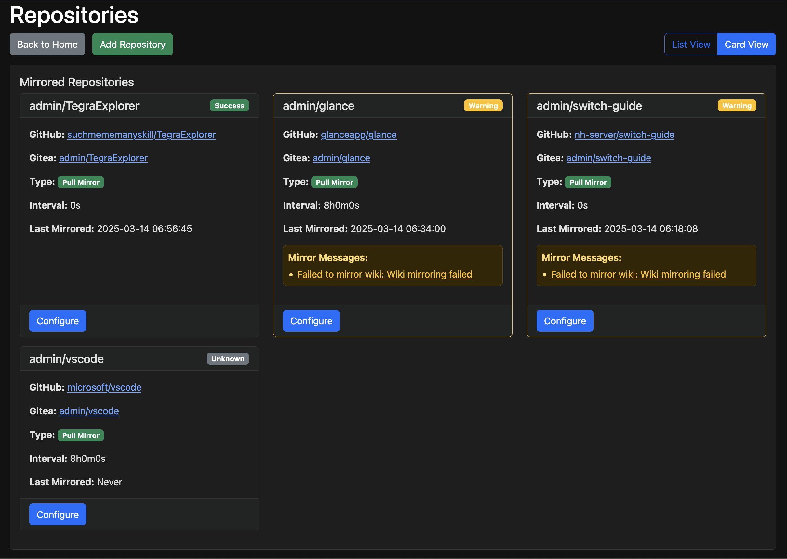The height and width of the screenshot is (559, 787).
Task: Click Mirror Messages heading in glance card
Action: coord(327,258)
